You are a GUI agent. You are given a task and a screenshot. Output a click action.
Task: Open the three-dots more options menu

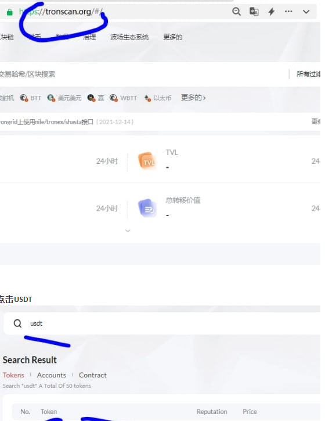(288, 11)
